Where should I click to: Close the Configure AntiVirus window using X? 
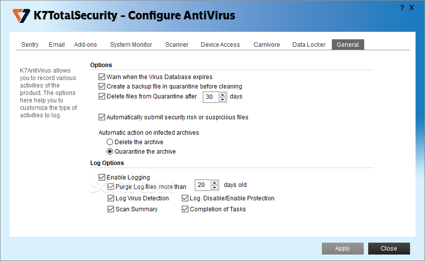tap(412, 7)
